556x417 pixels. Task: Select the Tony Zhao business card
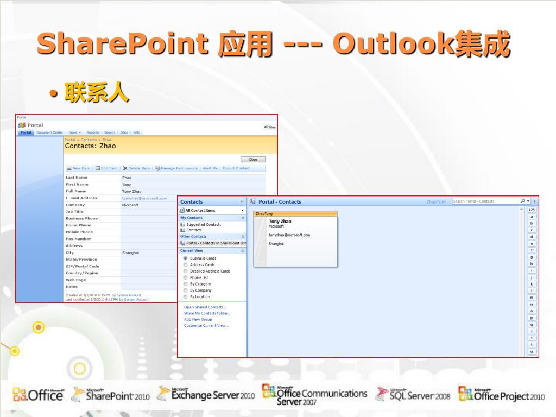pyautogui.click(x=295, y=239)
